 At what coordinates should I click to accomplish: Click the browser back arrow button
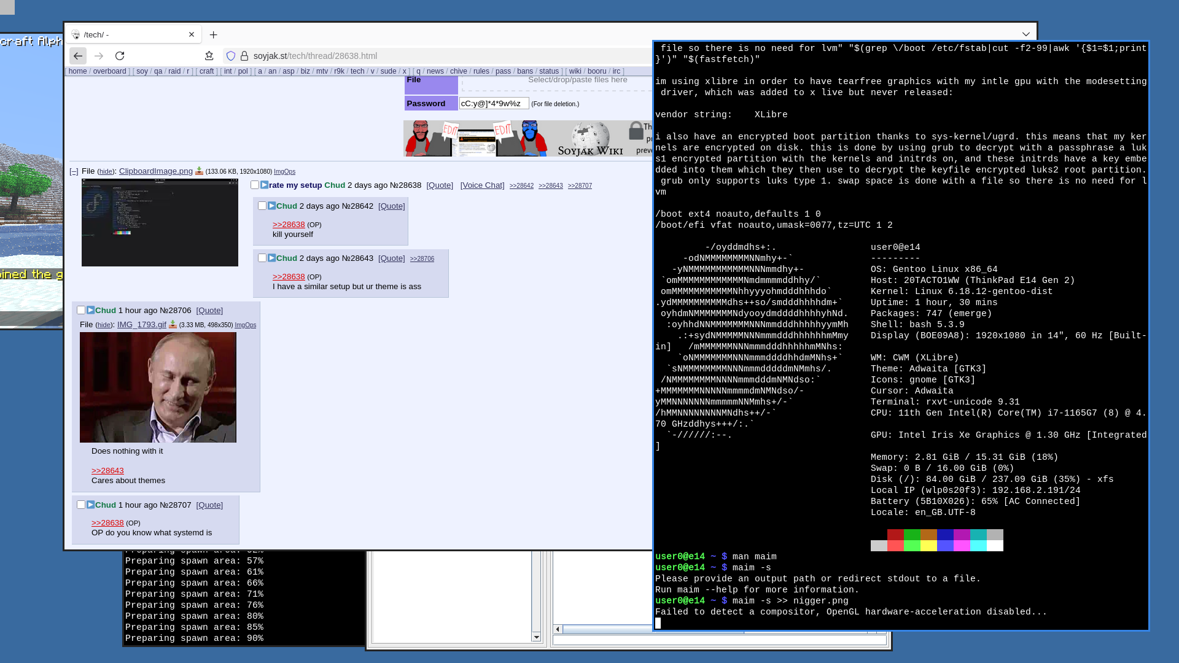(78, 56)
